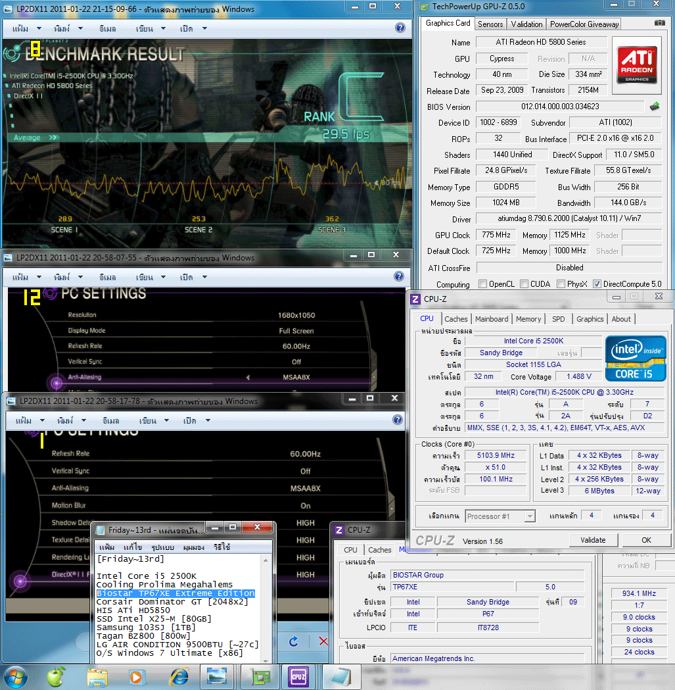
Task: Click อีเมล in the 20-58-17-78 window
Action: [111, 421]
